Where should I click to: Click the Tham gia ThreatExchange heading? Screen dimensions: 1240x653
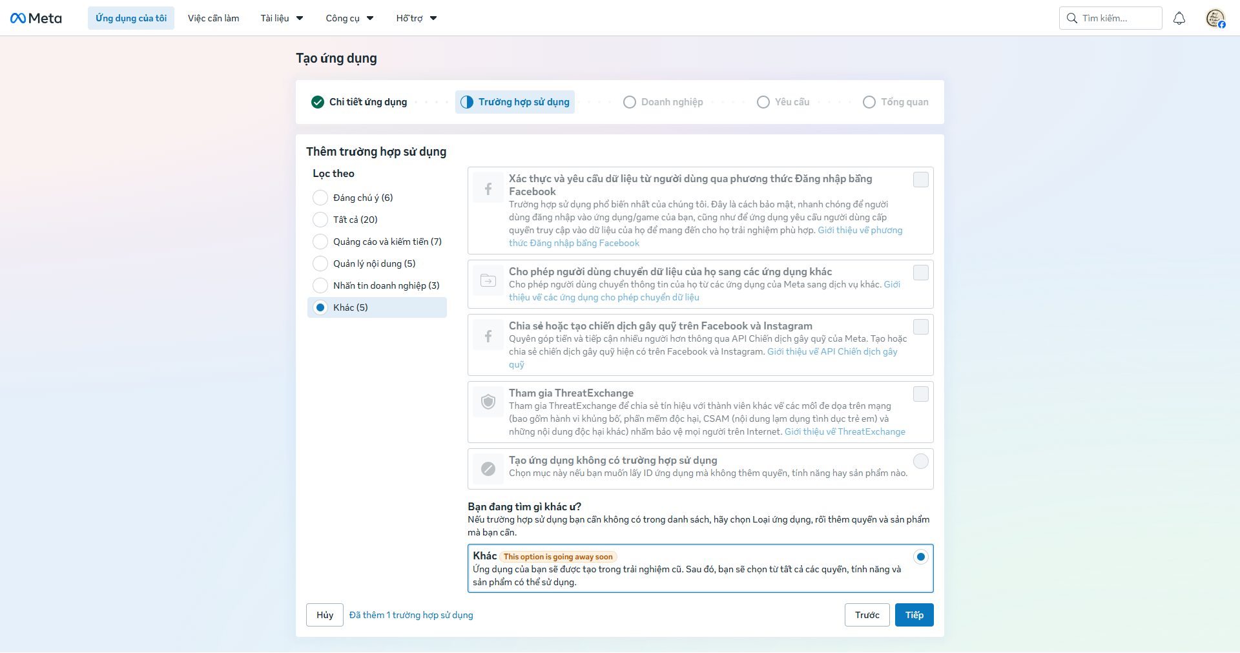572,393
